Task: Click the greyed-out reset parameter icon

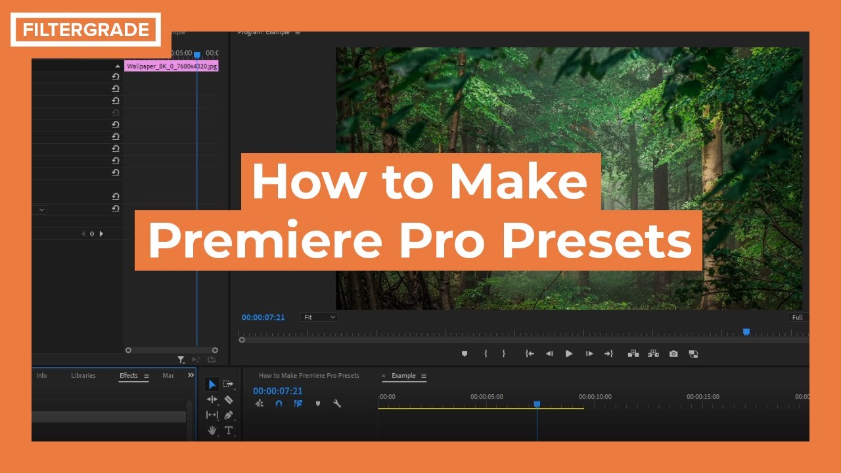Action: pos(116,112)
